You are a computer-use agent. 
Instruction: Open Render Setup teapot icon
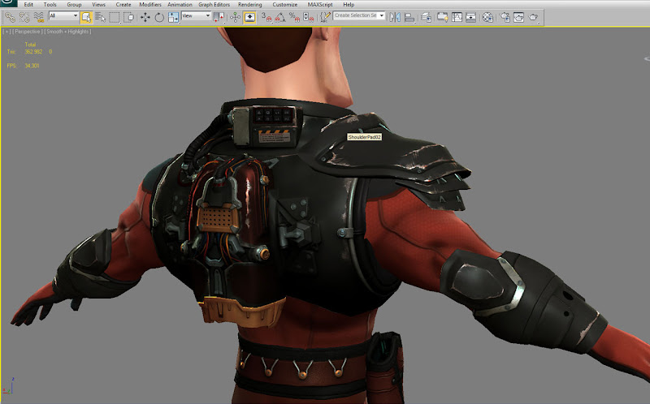click(x=505, y=17)
